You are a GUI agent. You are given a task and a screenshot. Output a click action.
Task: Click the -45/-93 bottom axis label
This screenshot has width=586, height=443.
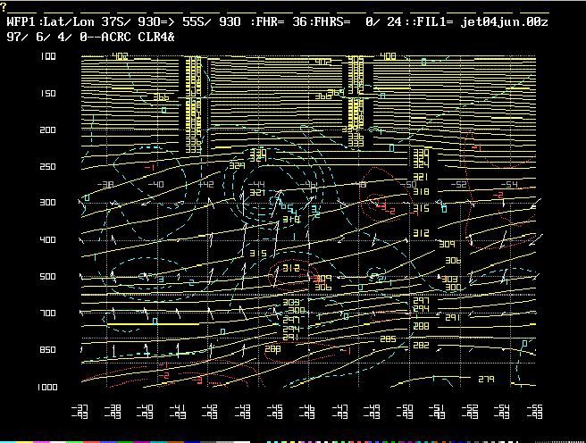point(275,411)
